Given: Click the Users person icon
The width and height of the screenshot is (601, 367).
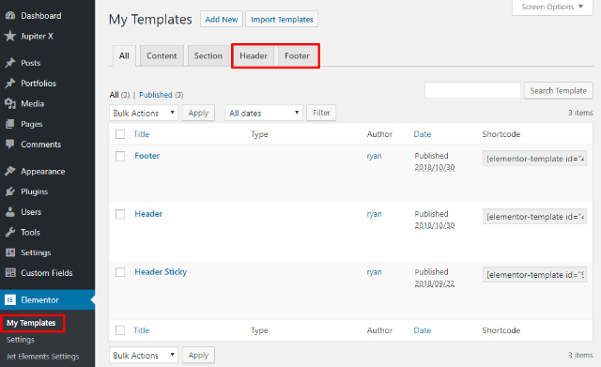Looking at the screenshot, I should point(10,212).
